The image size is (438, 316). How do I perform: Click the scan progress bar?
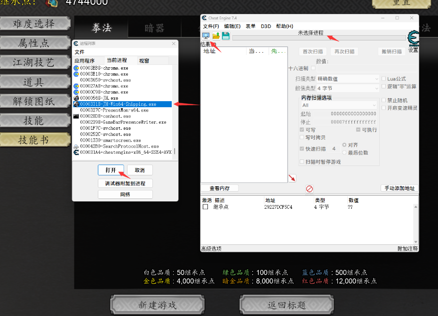pos(318,38)
